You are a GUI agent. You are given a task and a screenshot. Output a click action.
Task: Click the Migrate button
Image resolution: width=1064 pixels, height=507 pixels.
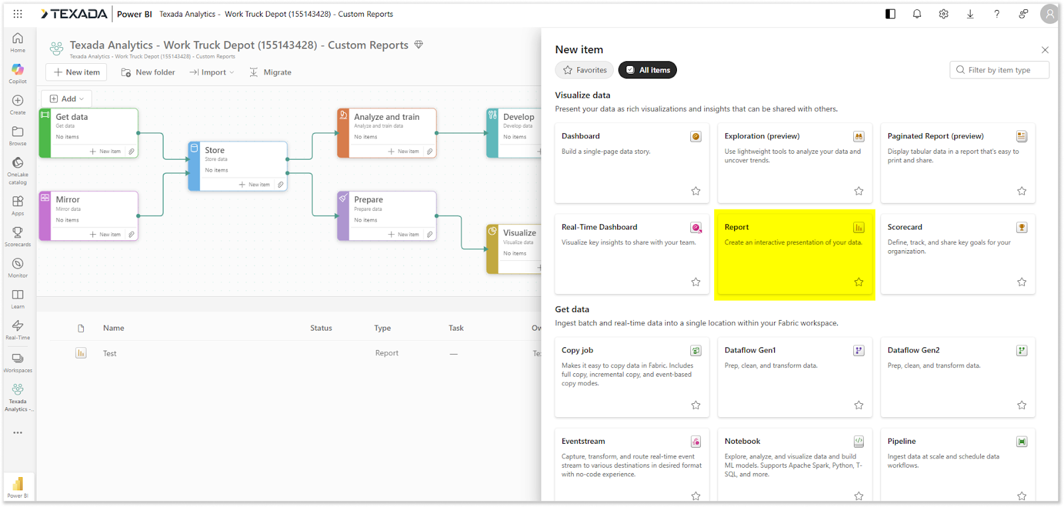tap(271, 73)
